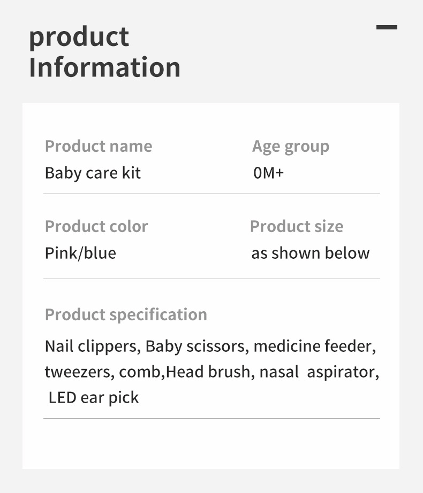The image size is (423, 493).
Task: Click the word "Information" in the title
Action: (104, 68)
